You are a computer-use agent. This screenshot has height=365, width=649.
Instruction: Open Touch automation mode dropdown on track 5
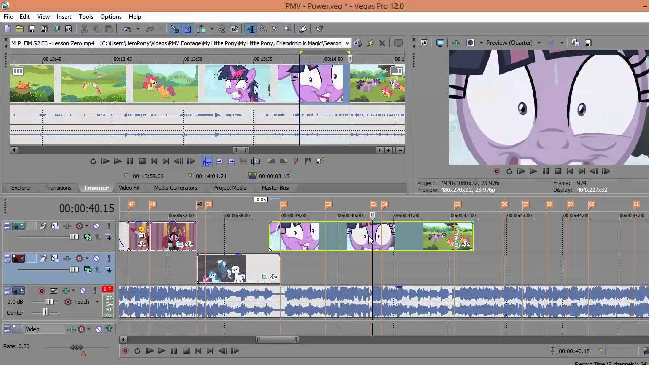[x=97, y=302]
